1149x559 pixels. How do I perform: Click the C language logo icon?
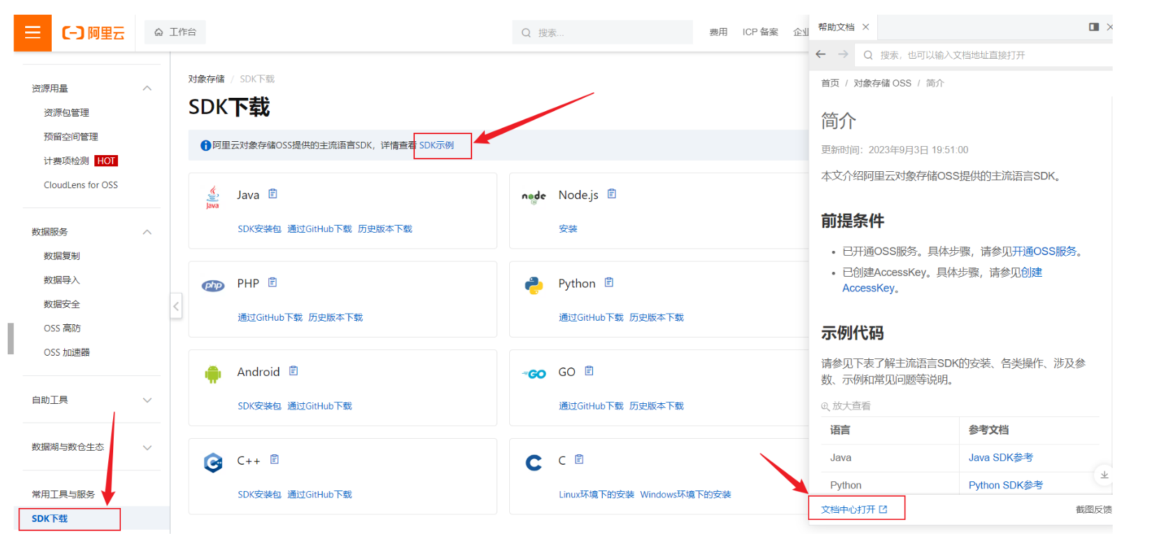(x=534, y=463)
